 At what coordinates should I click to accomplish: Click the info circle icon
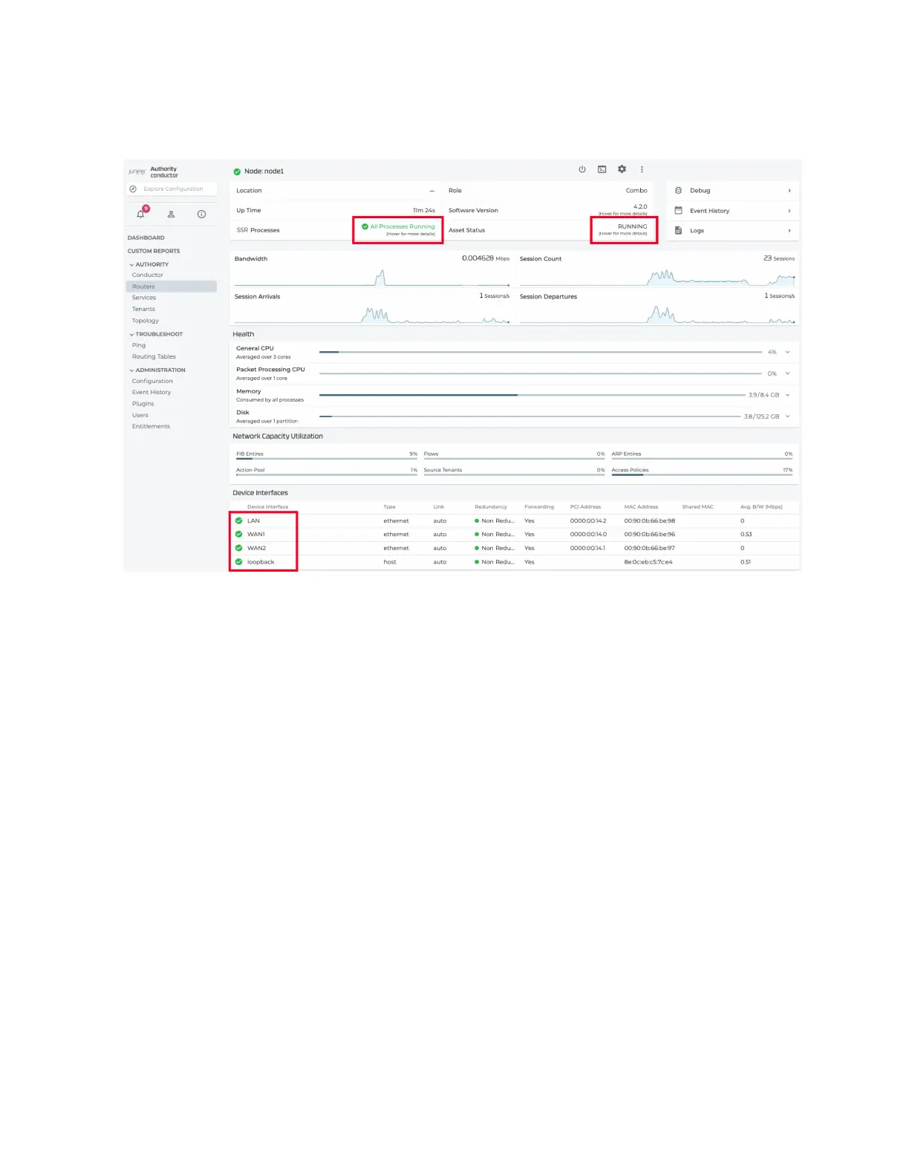pyautogui.click(x=201, y=214)
